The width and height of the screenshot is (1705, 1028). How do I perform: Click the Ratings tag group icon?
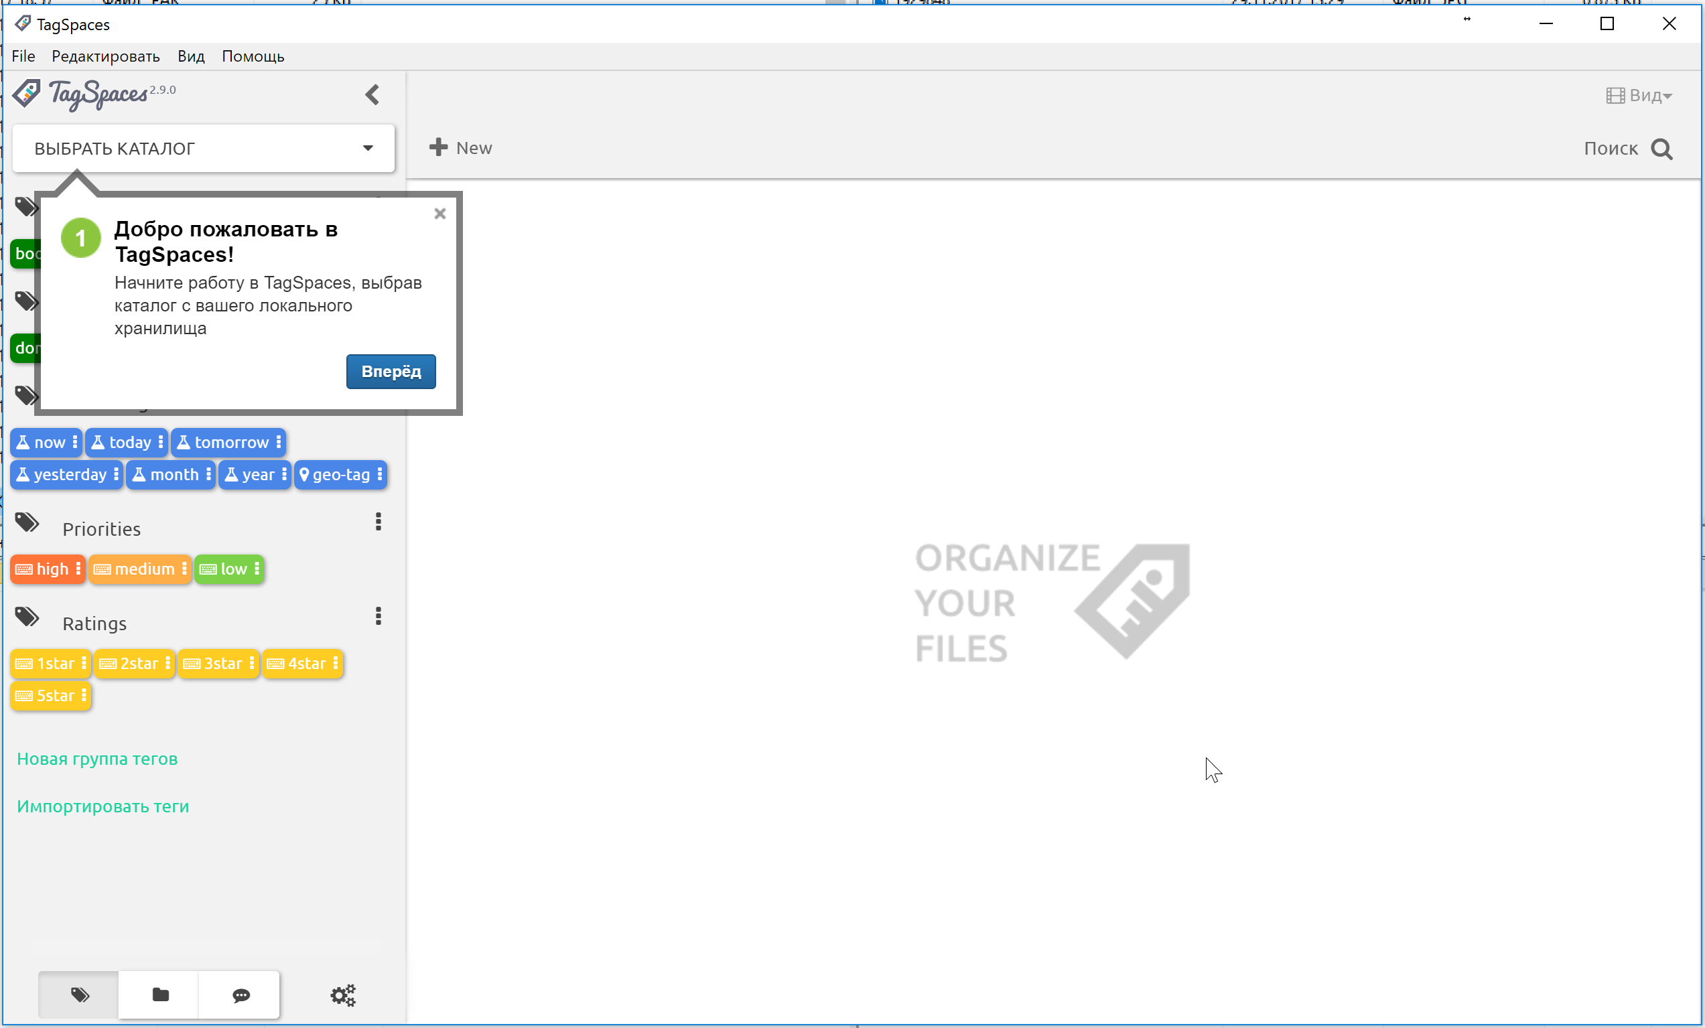27,617
